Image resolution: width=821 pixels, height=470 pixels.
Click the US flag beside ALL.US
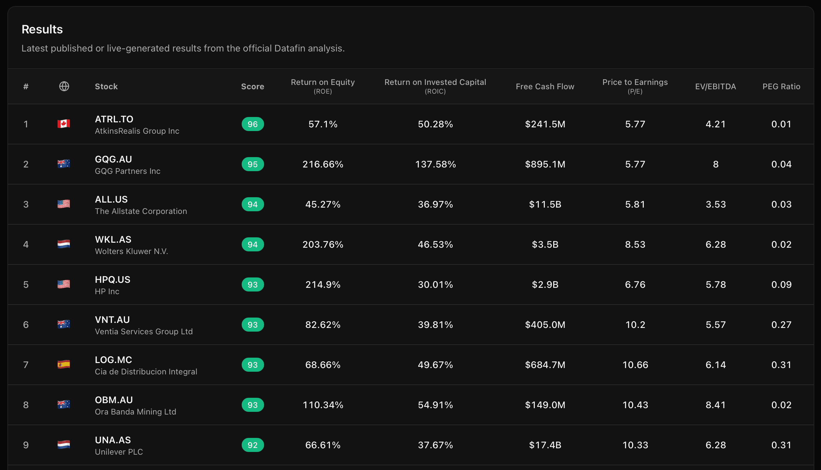click(x=64, y=204)
